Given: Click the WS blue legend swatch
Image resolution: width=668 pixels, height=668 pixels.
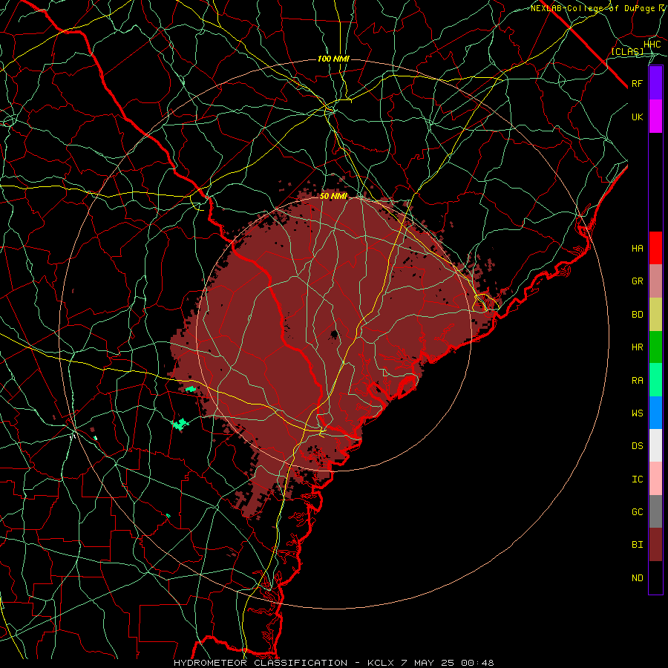Looking at the screenshot, I should 655,413.
